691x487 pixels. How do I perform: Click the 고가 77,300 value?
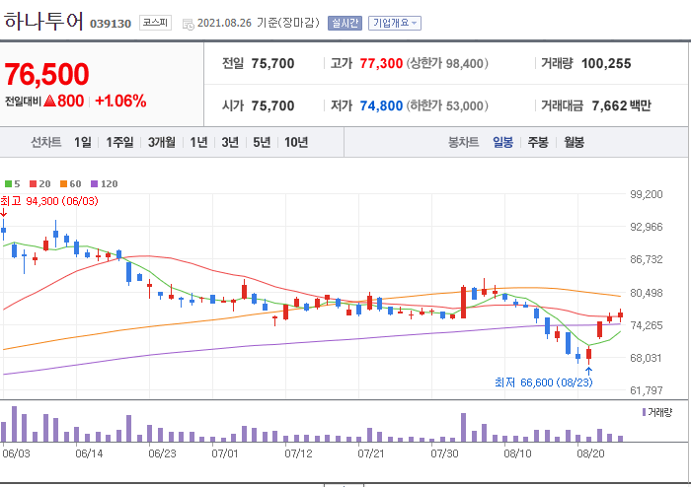pos(381,63)
